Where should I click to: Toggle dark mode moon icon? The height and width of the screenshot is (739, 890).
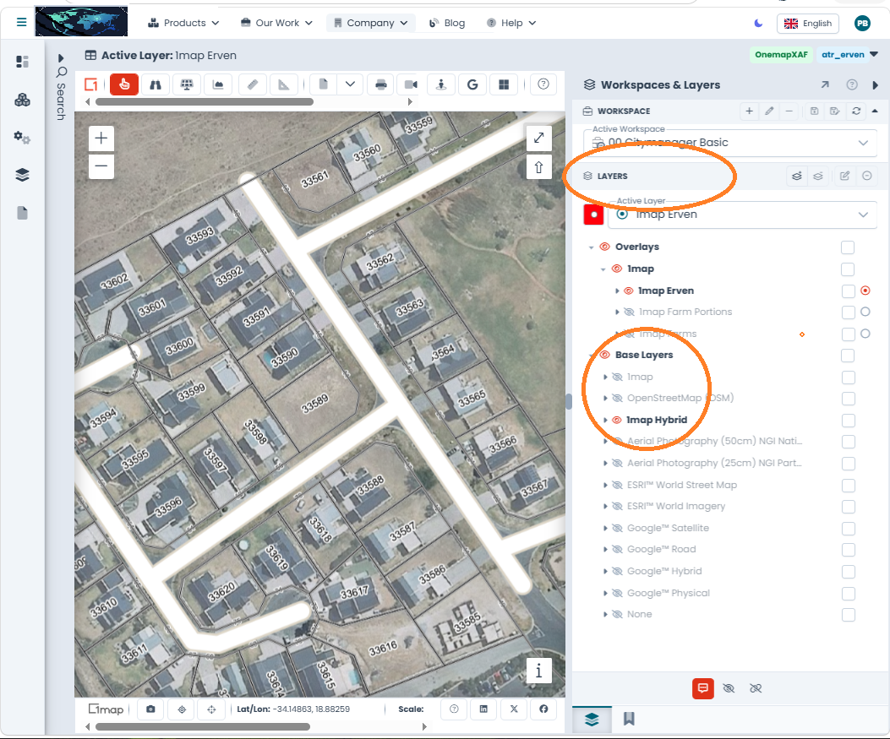coord(758,24)
